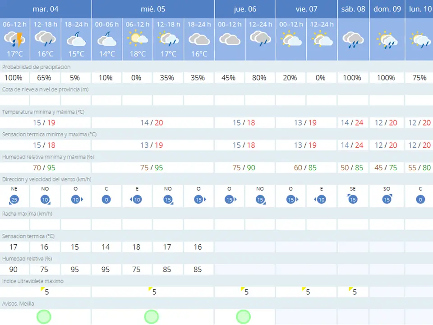Select the mar. 04 day header

pos(46,9)
